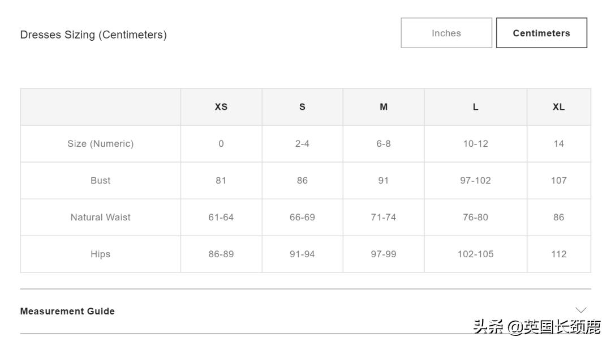Click the XL hips value 112
Viewport: 611px width, 345px height.
tap(558, 254)
